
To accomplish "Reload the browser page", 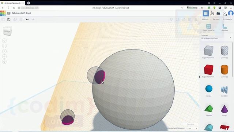I will coord(14,8).
